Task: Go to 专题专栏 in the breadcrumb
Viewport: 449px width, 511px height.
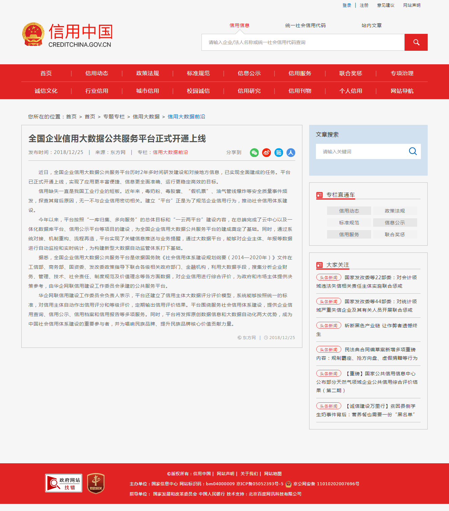Action: pos(114,116)
